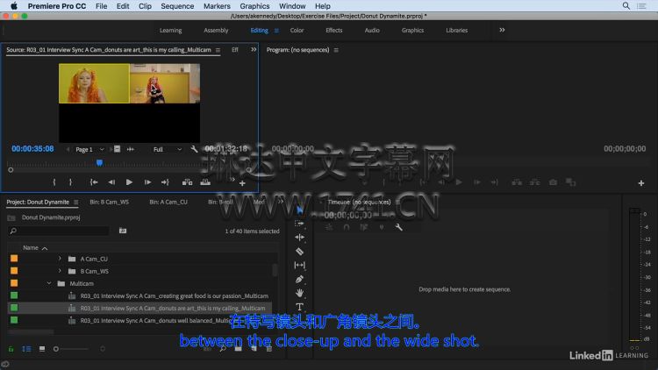The image size is (658, 370).
Task: Select the Pen tool
Action: 299,279
